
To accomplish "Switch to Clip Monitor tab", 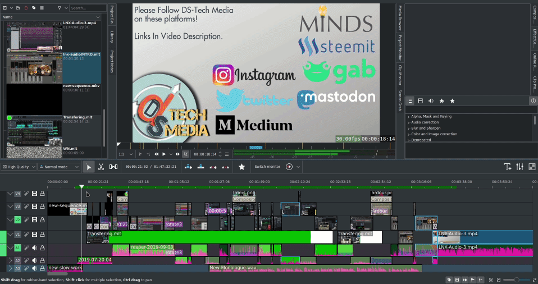I will point(400,75).
